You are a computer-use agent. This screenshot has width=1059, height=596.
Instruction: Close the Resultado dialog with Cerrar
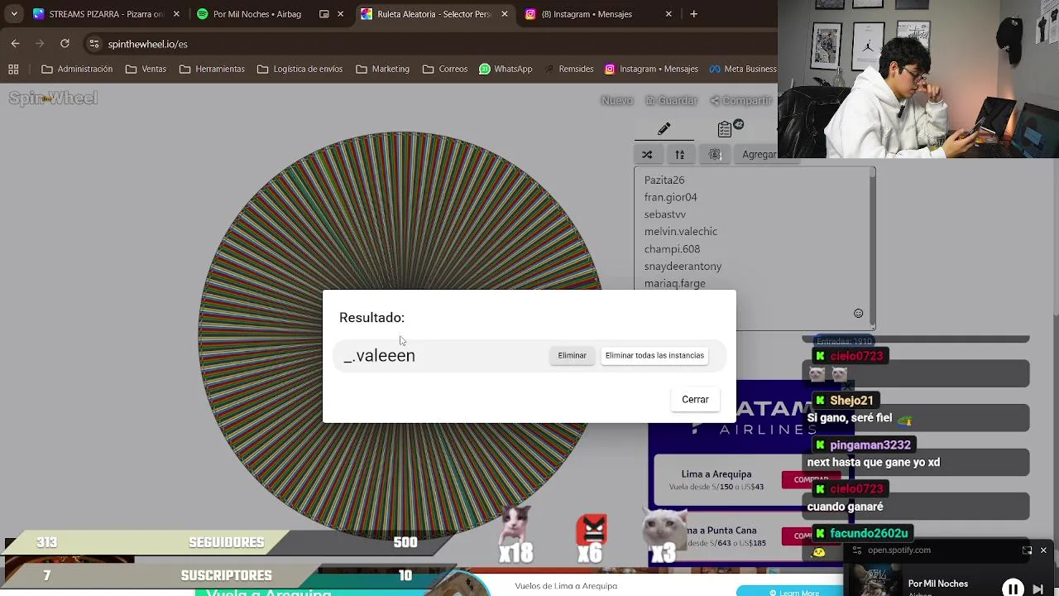[695, 399]
